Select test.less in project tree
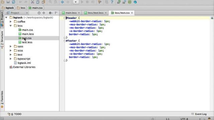The height and width of the screenshot is (120, 214). click(25, 42)
